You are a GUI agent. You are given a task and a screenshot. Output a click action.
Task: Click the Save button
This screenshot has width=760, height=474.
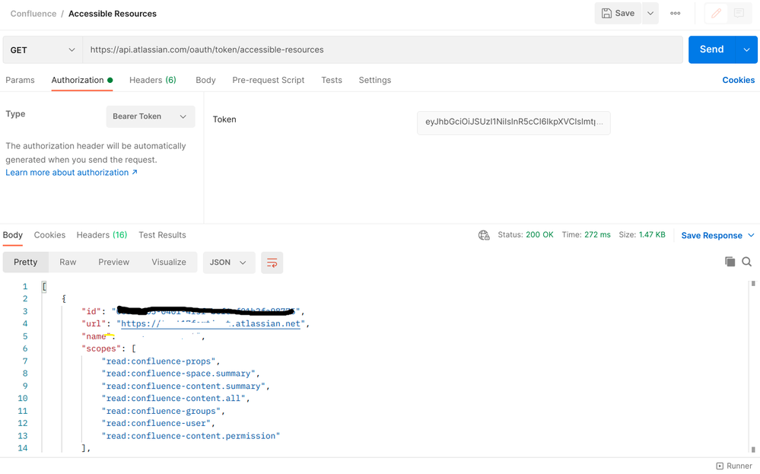click(x=618, y=14)
